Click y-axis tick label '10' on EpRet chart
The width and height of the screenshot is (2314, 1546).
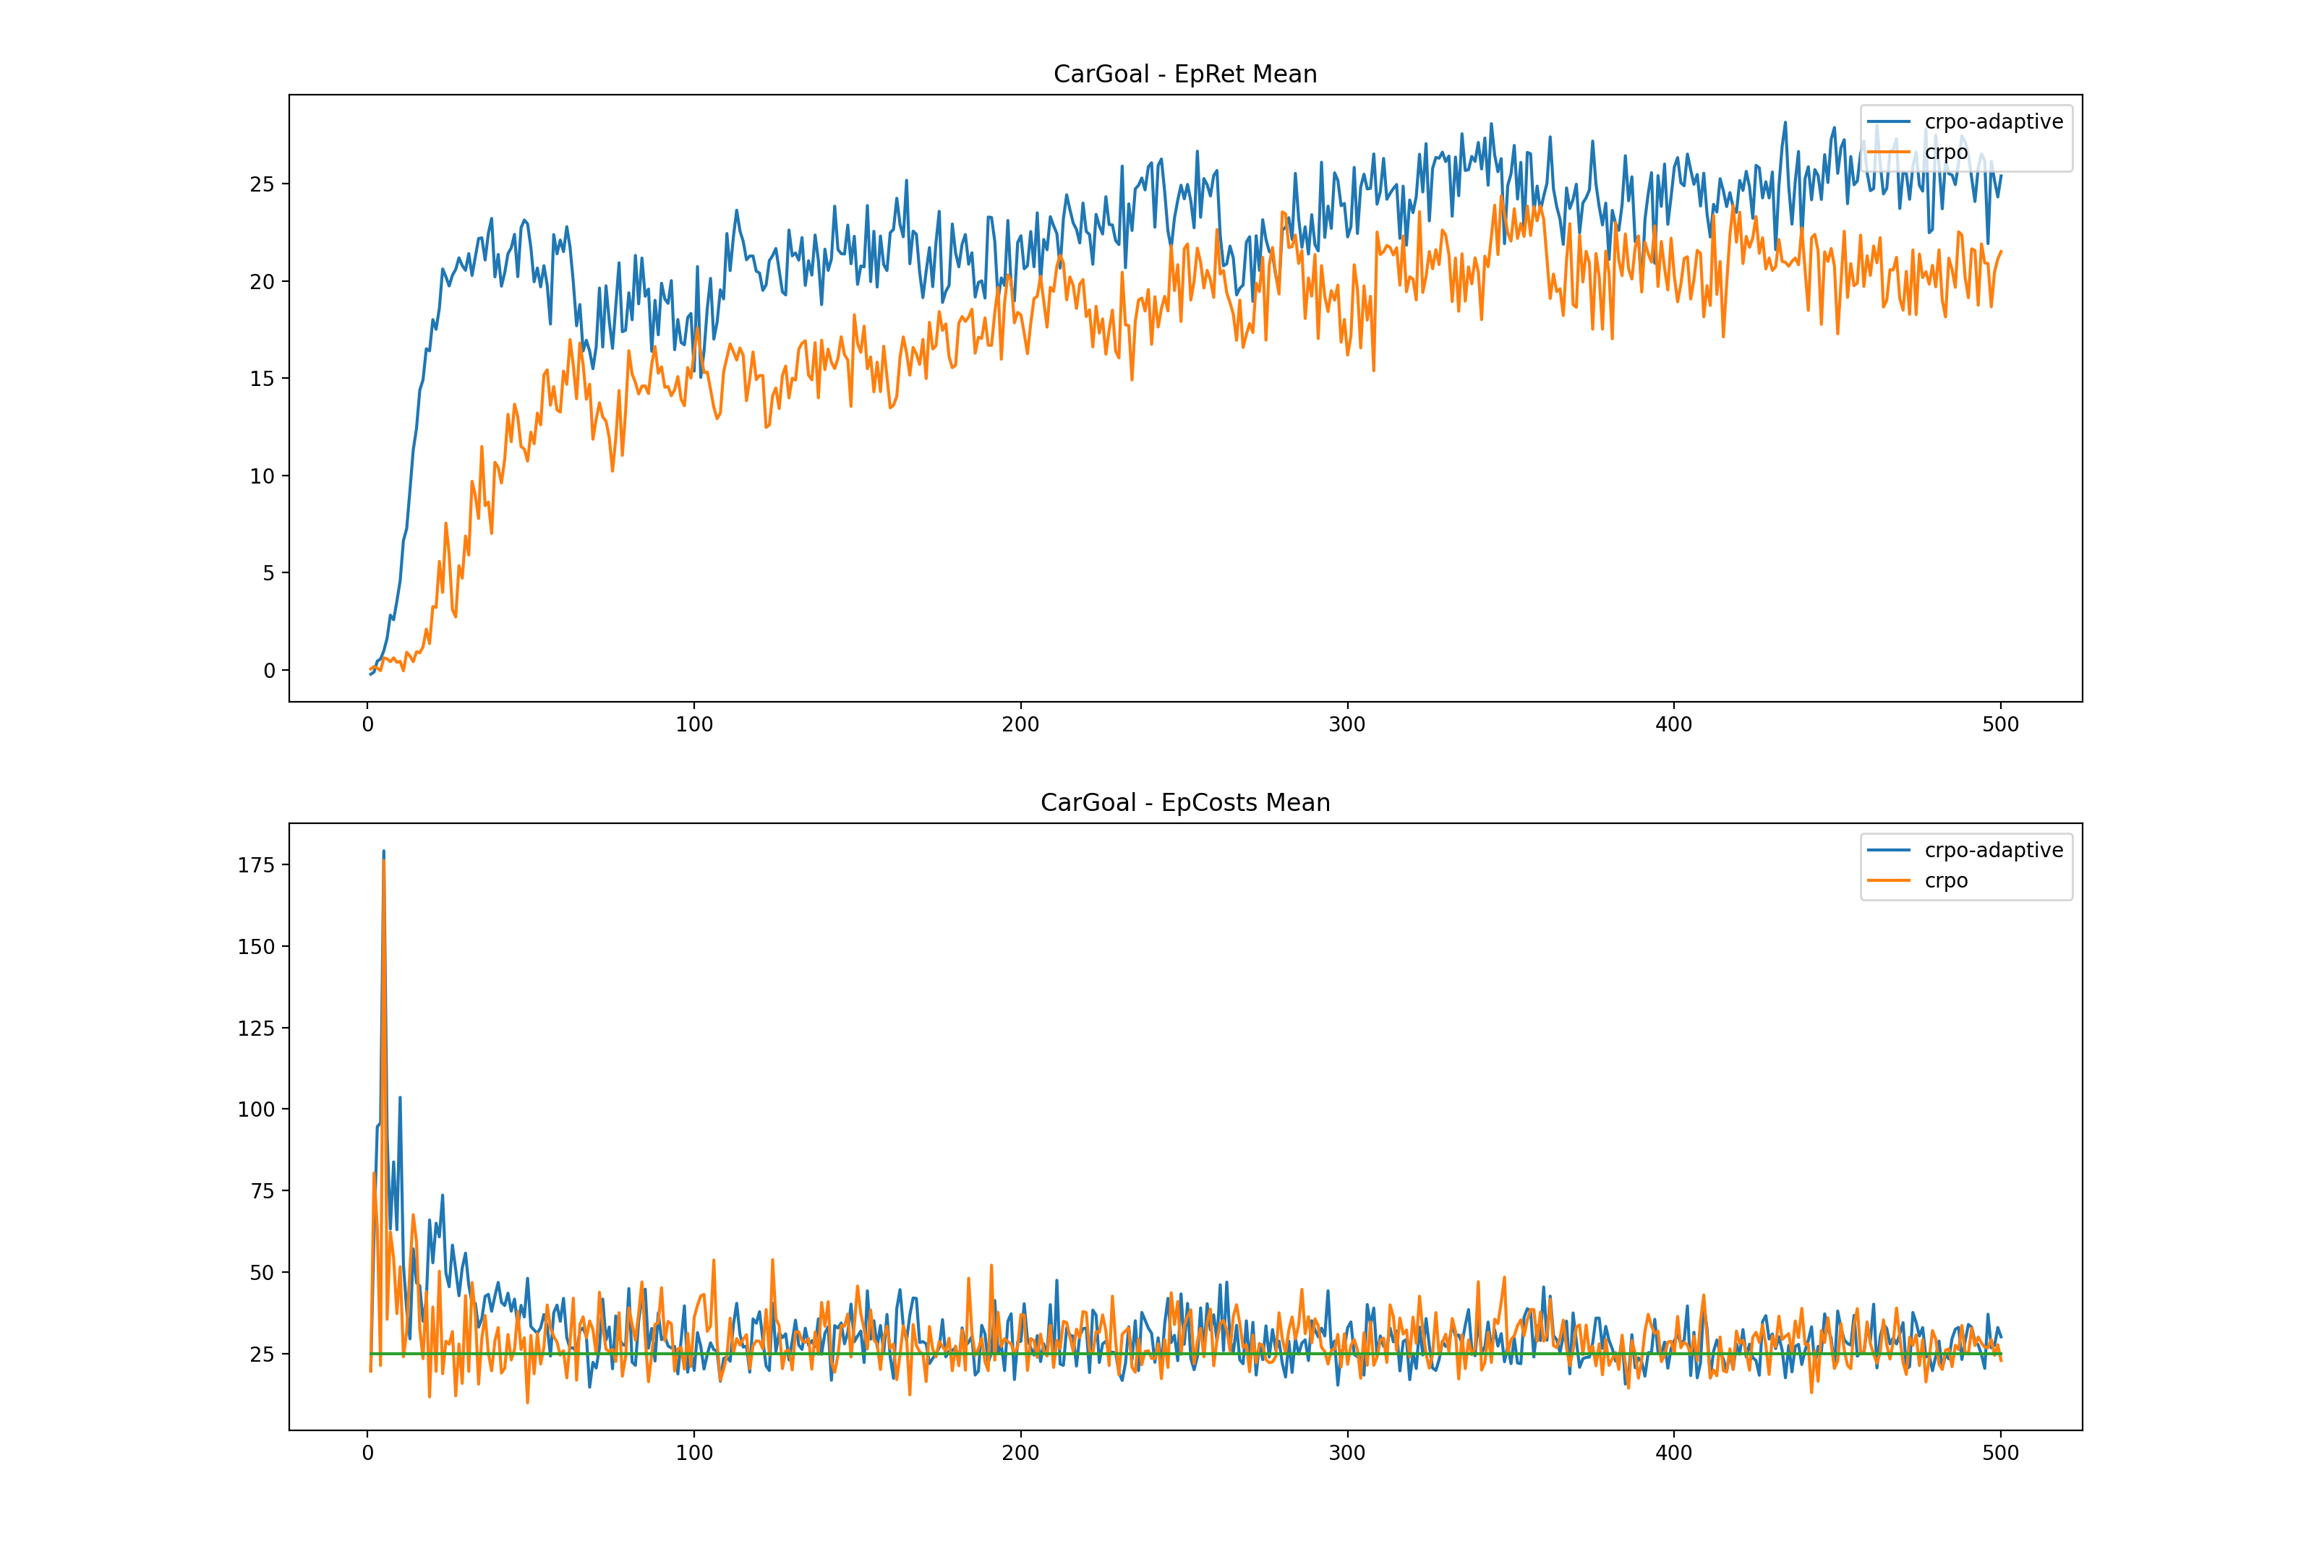tap(262, 476)
